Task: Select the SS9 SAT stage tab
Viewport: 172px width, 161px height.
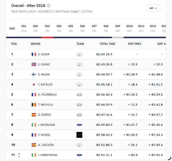Action: (x=118, y=28)
